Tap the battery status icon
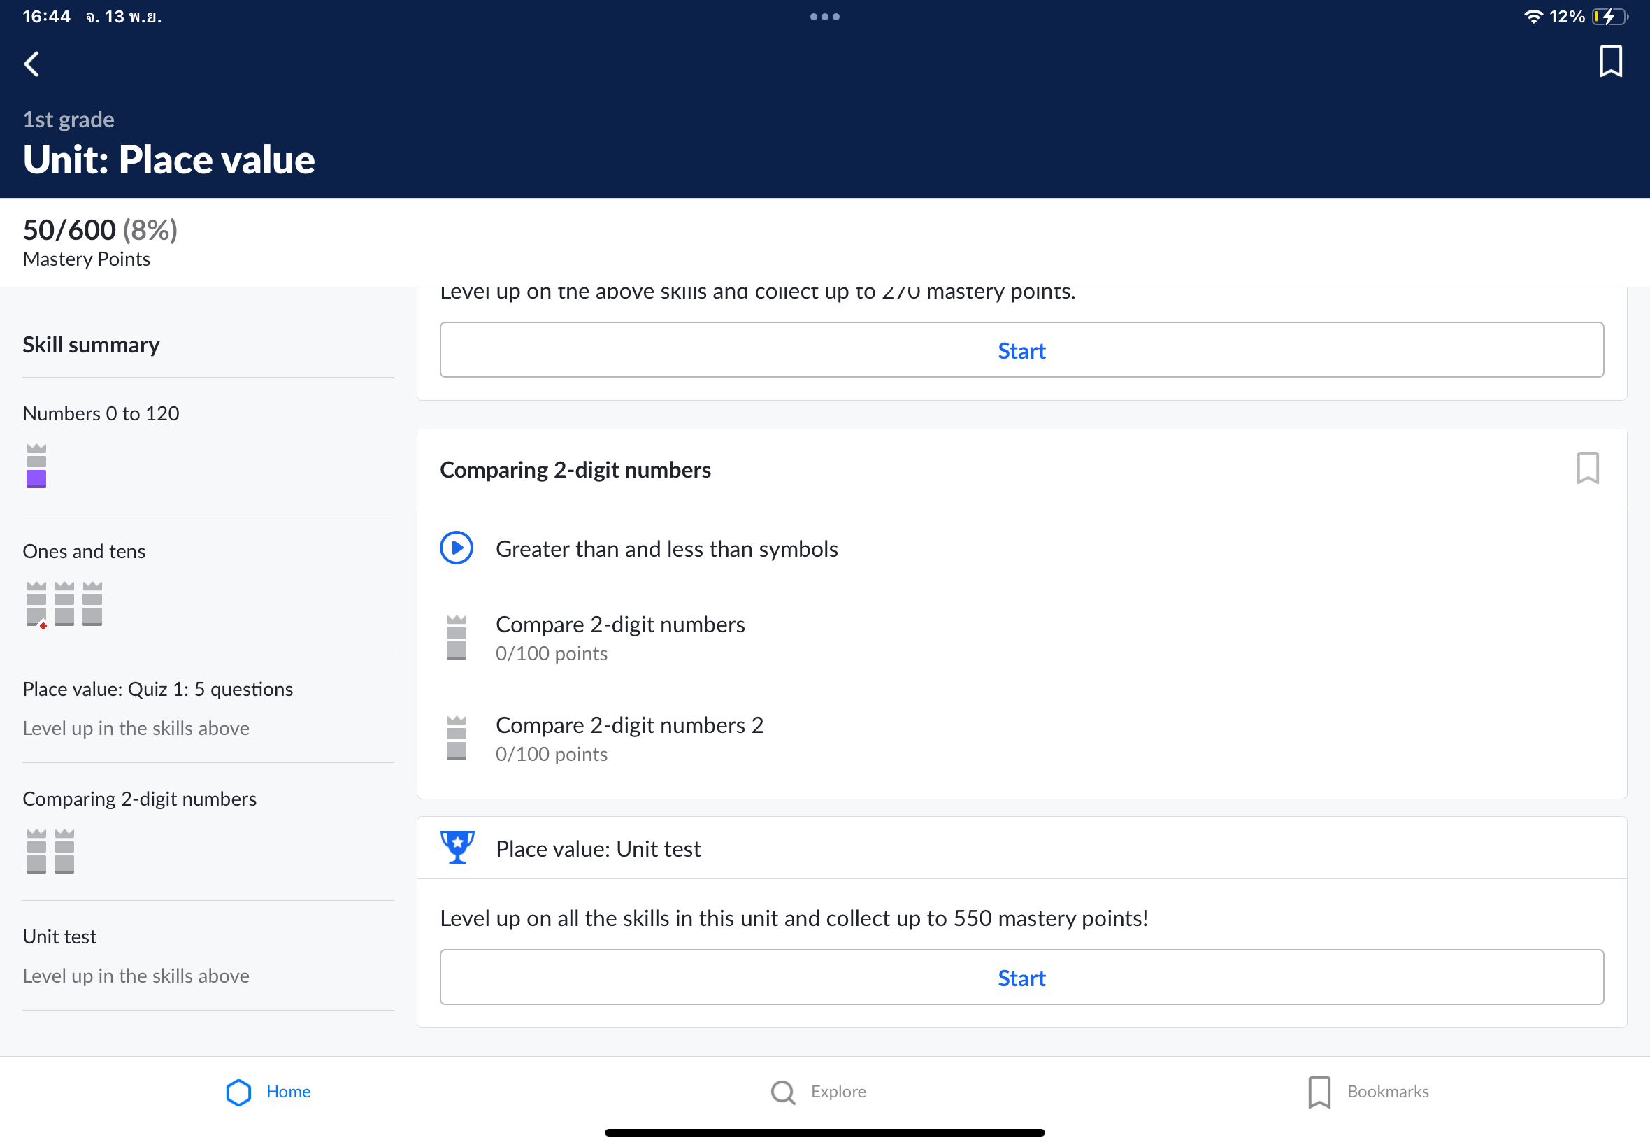The height and width of the screenshot is (1147, 1650). (x=1609, y=17)
